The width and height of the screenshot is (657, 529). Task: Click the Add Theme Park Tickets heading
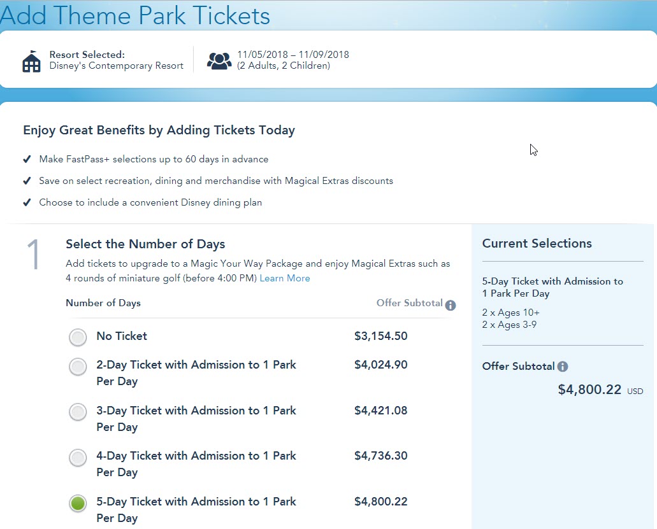click(135, 15)
